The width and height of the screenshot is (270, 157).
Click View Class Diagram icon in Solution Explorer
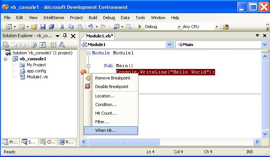pyautogui.click(x=62, y=45)
